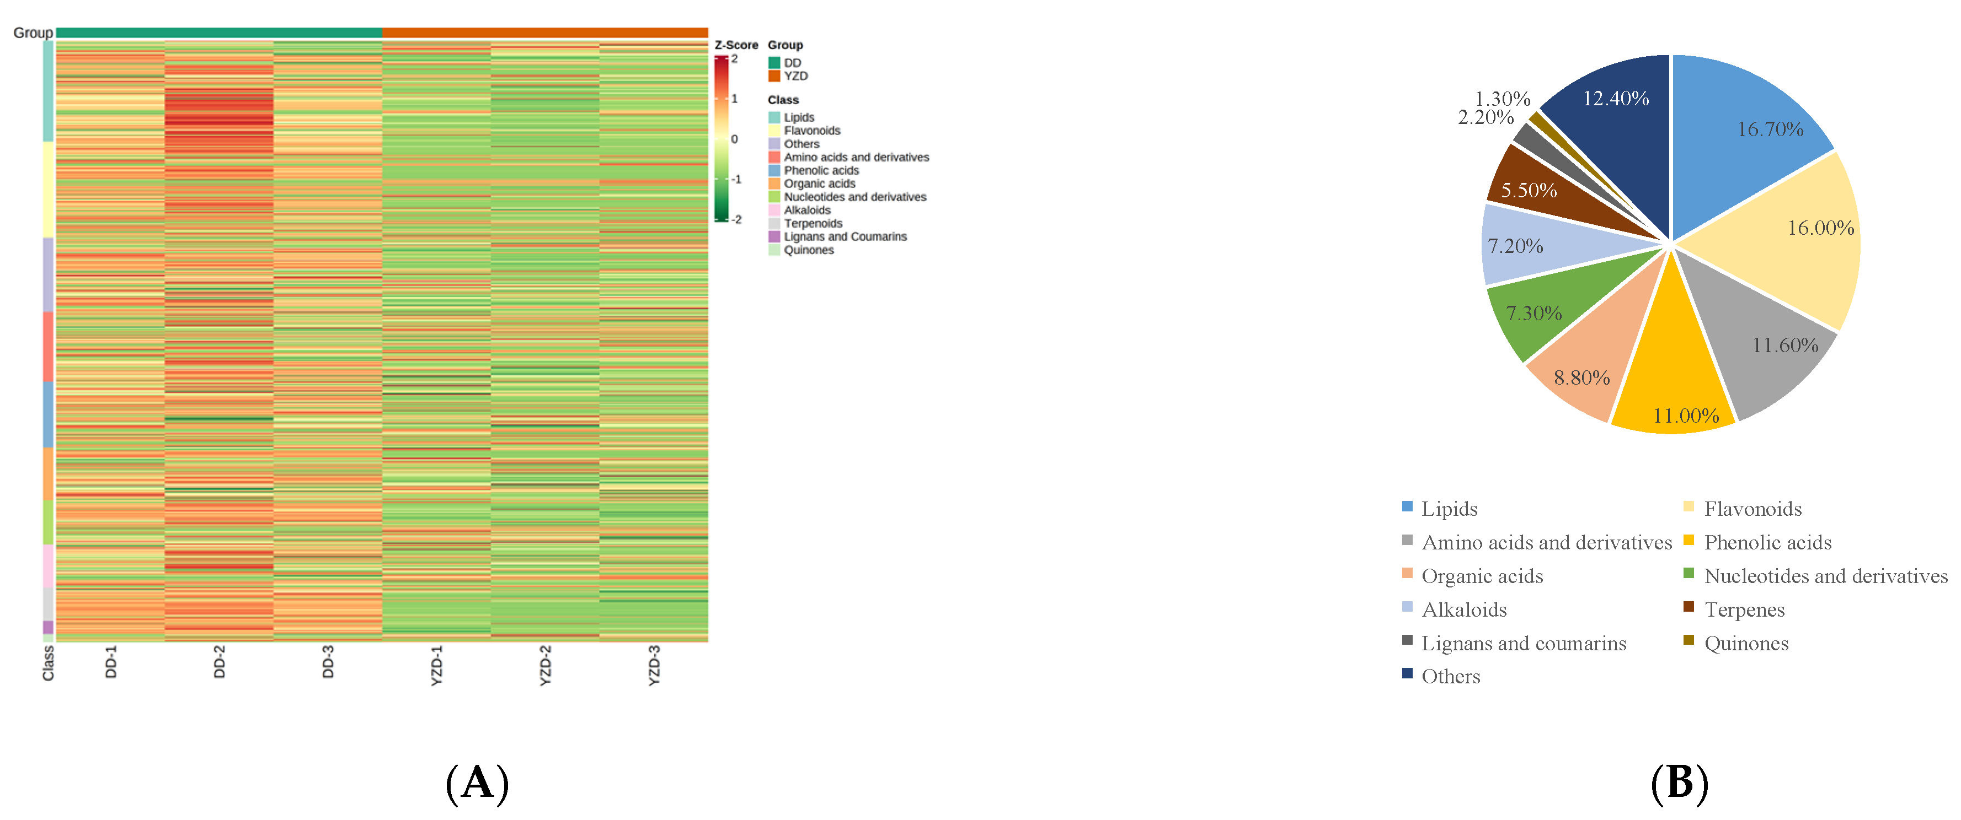The width and height of the screenshot is (1961, 820).
Task: Click the DD group color swatch in legend
Action: [773, 62]
